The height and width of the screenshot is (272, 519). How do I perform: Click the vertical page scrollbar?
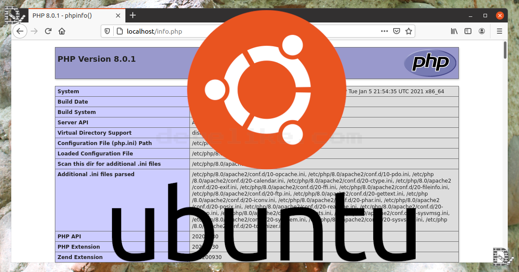(x=505, y=50)
